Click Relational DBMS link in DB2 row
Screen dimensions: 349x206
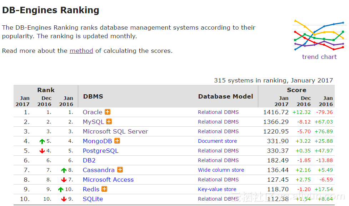tap(218, 160)
